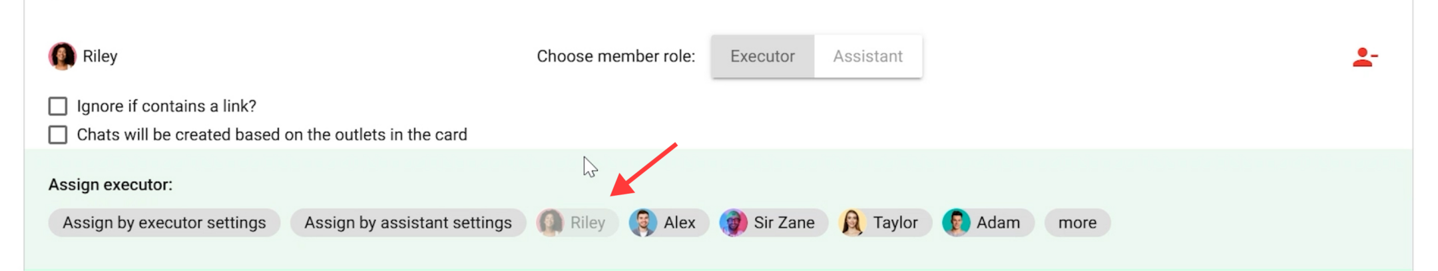1438x271 pixels.
Task: Select the Alex name in the executor chip
Action: tap(679, 222)
